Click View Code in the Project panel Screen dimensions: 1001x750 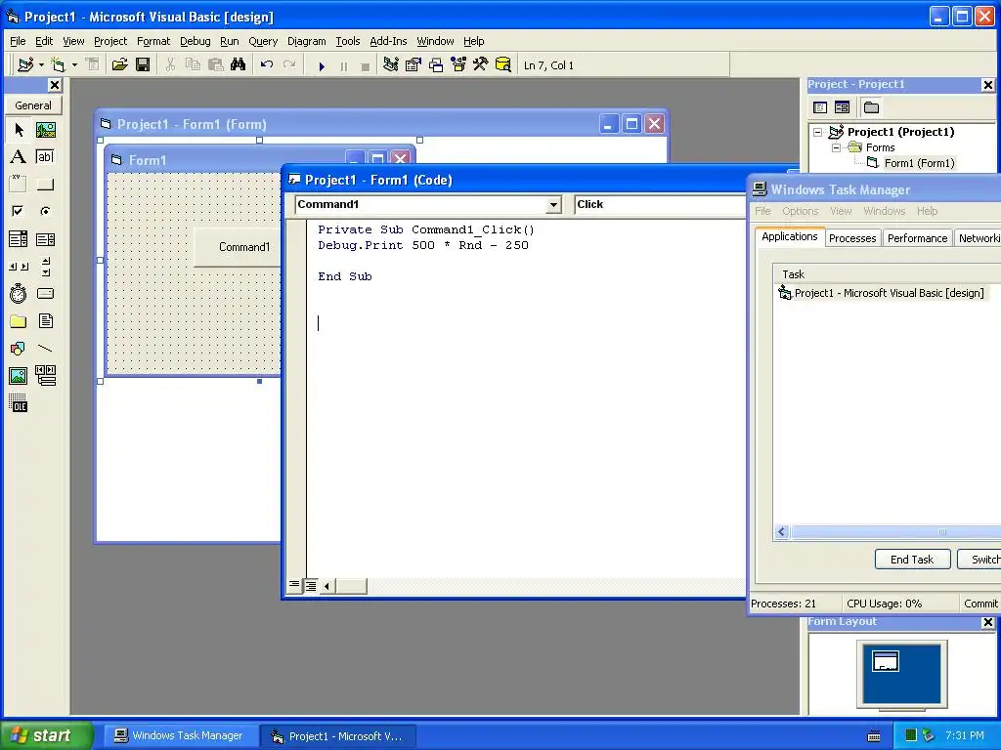(820, 107)
